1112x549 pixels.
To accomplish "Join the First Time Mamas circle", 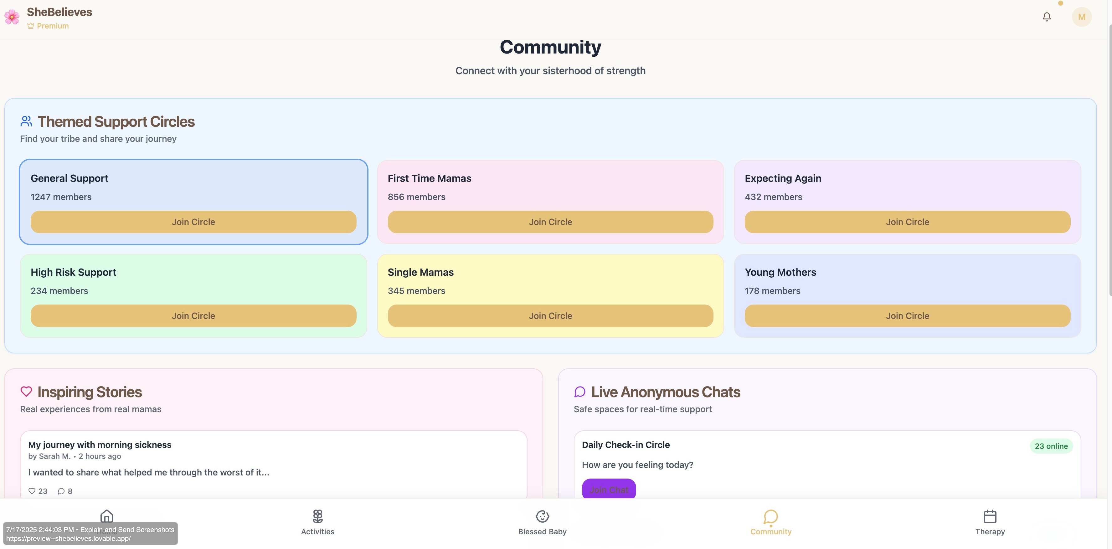I will (x=550, y=222).
